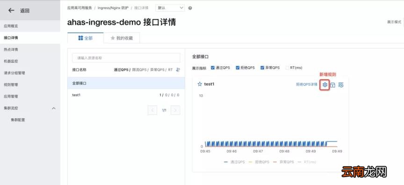Viewport: 404px width, 185px height.
Task: Toggle the 拒绝QPS checkbox
Action: tap(238, 68)
